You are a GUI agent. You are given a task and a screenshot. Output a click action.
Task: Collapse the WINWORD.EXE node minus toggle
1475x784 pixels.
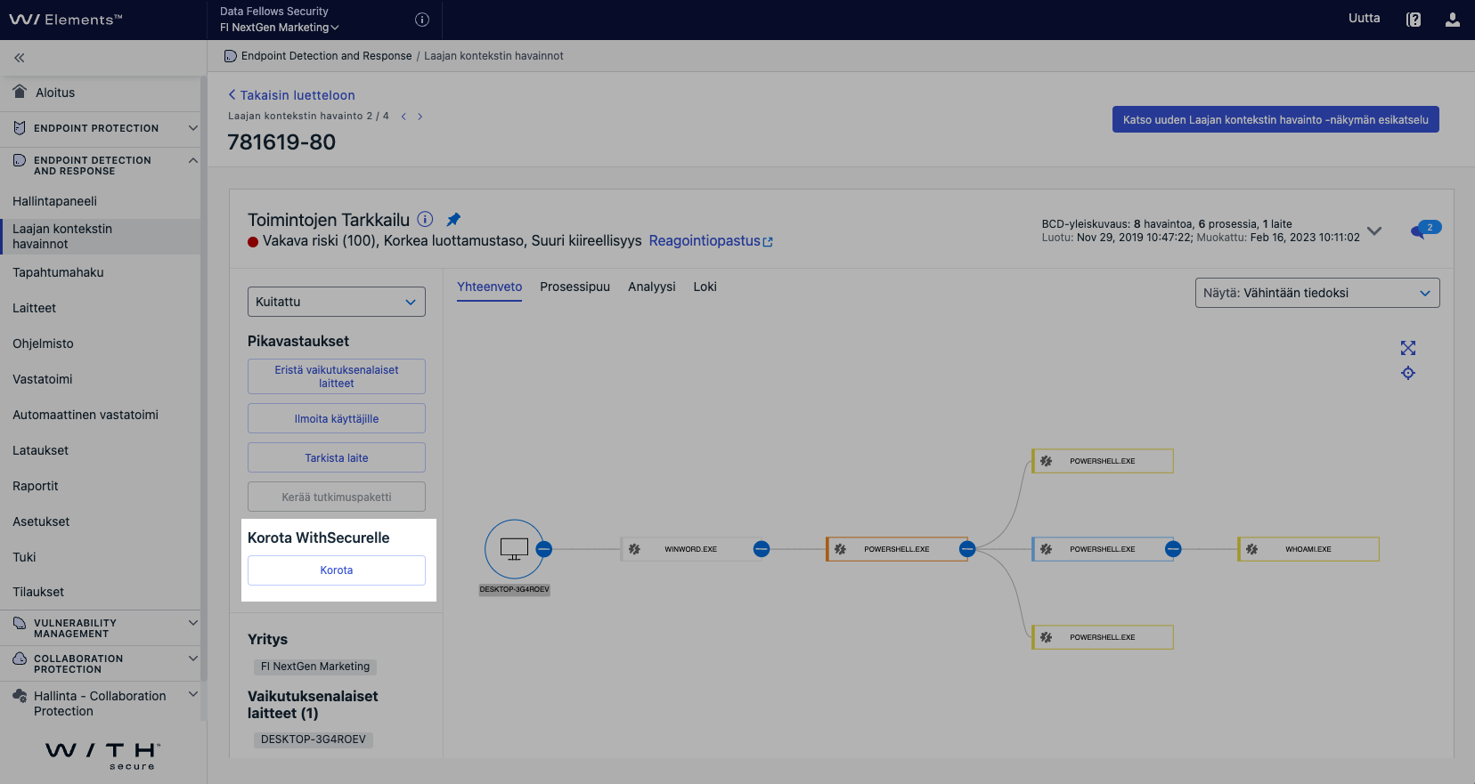(762, 549)
